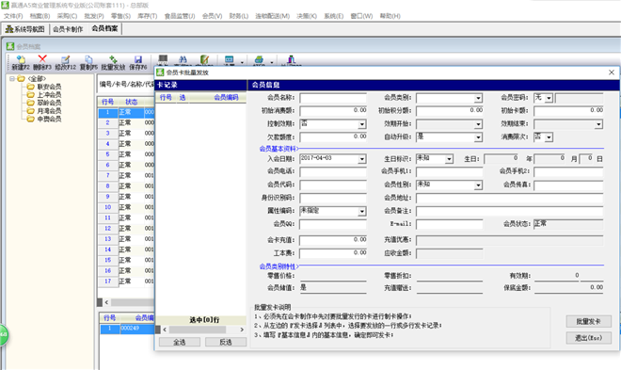Switch to the 会员卡制作 tab
Screen dimensions: 621x370
coord(68,29)
